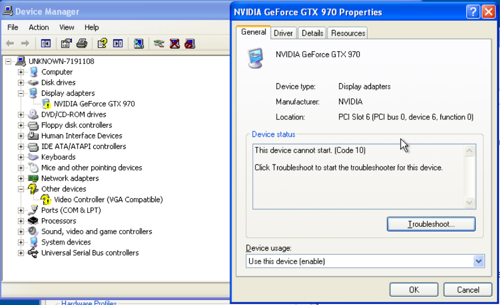Click the Disable toolbar icon with red circle

tap(190, 43)
